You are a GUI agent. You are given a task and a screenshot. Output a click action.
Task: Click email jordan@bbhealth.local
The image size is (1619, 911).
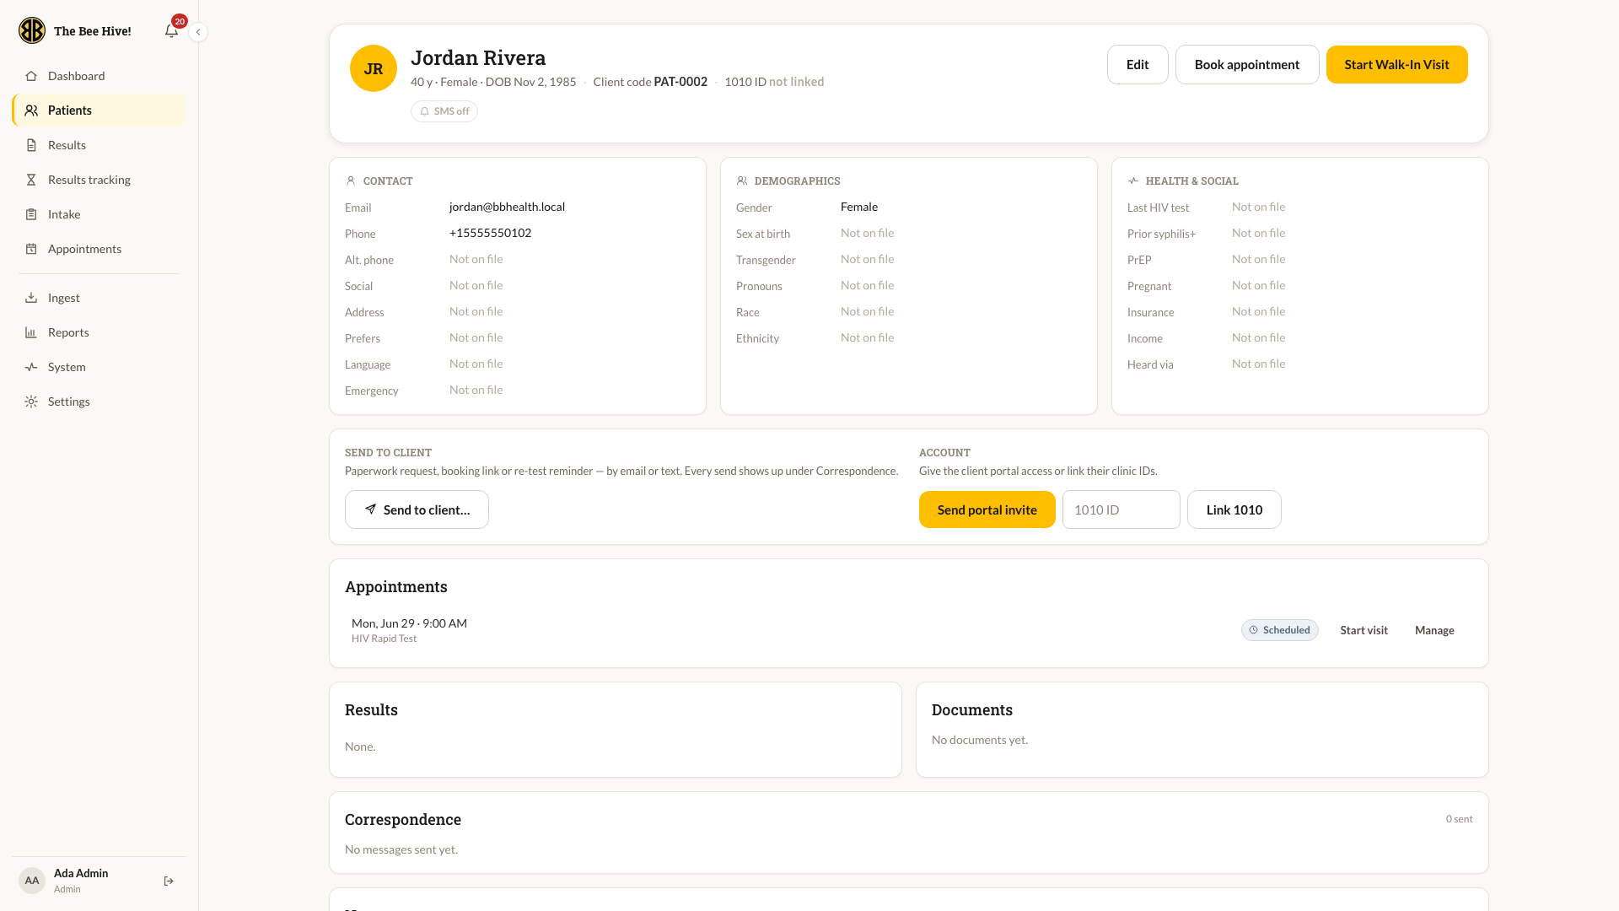507,207
